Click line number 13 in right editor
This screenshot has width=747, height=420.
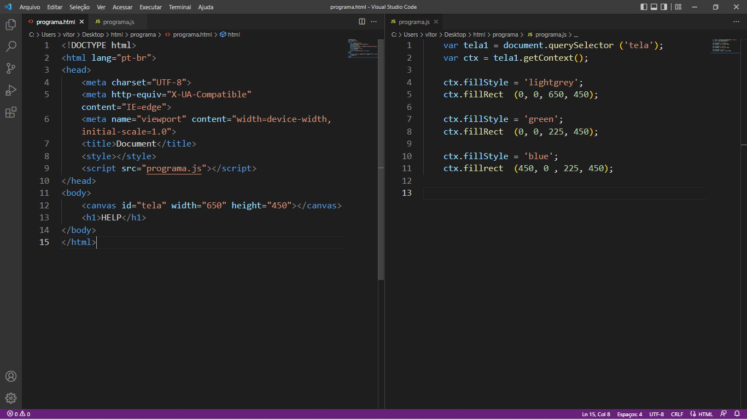[406, 193]
